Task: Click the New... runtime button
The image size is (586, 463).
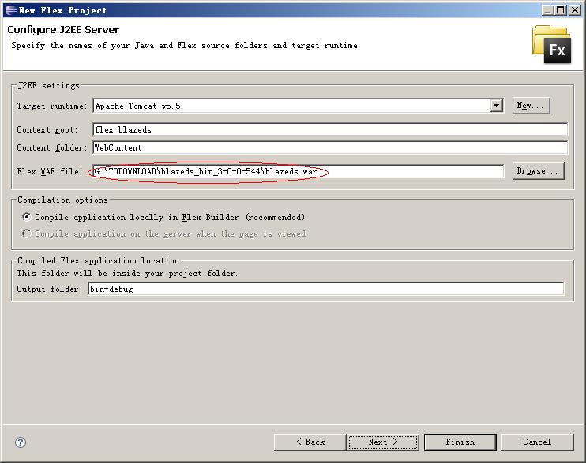Action: 531,106
